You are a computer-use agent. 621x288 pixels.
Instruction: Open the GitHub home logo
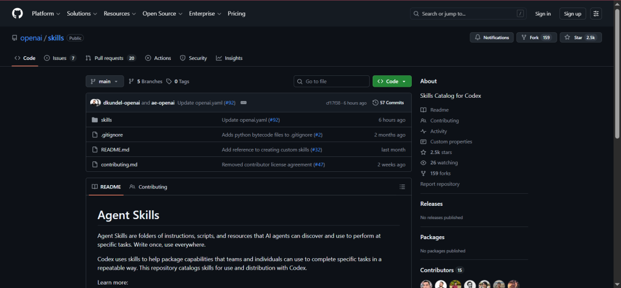point(17,13)
